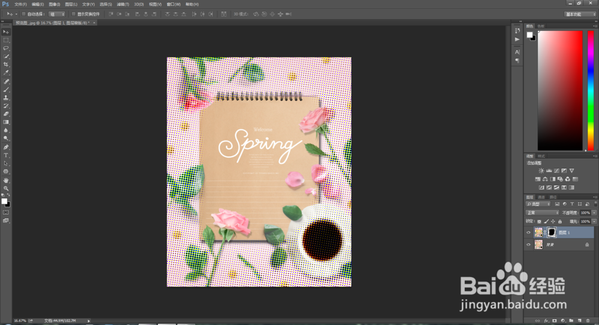Open the opacity slider dropdown arrow
599x325 pixels.
(x=594, y=213)
